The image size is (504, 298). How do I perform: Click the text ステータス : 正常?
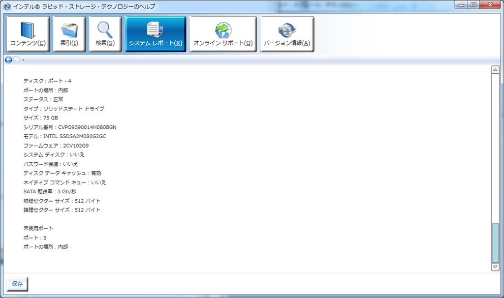[x=43, y=99]
